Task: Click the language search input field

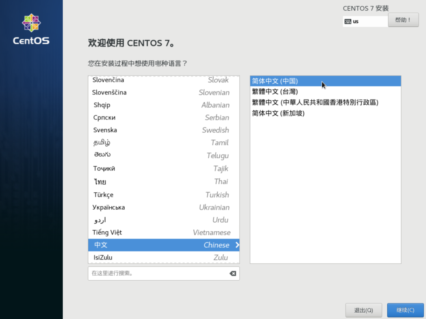Action: click(164, 273)
